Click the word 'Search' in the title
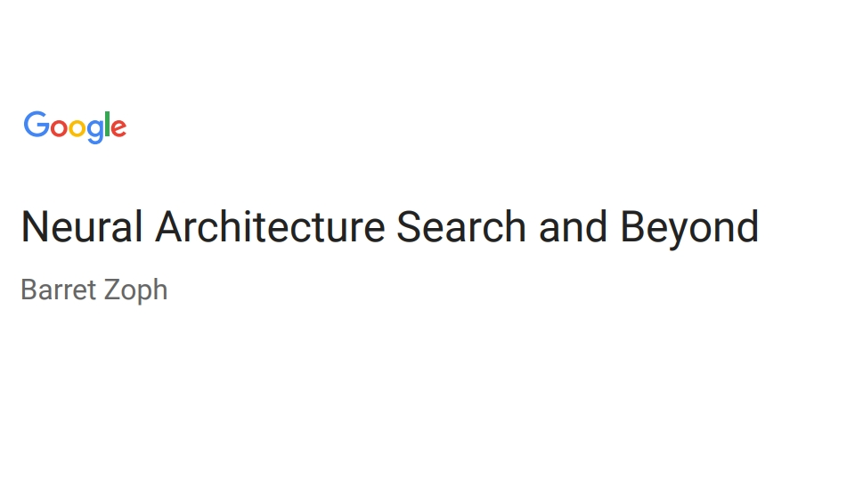 point(461,227)
